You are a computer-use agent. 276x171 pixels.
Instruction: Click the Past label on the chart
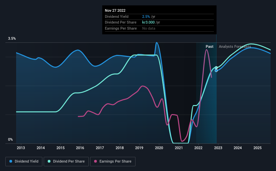[209, 47]
